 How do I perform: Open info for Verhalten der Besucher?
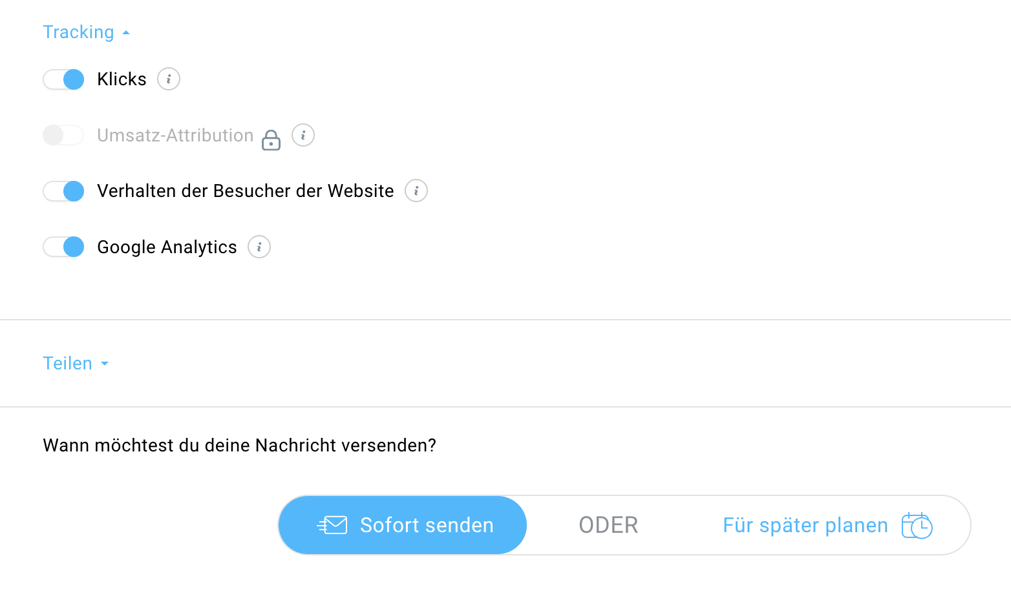tap(416, 191)
